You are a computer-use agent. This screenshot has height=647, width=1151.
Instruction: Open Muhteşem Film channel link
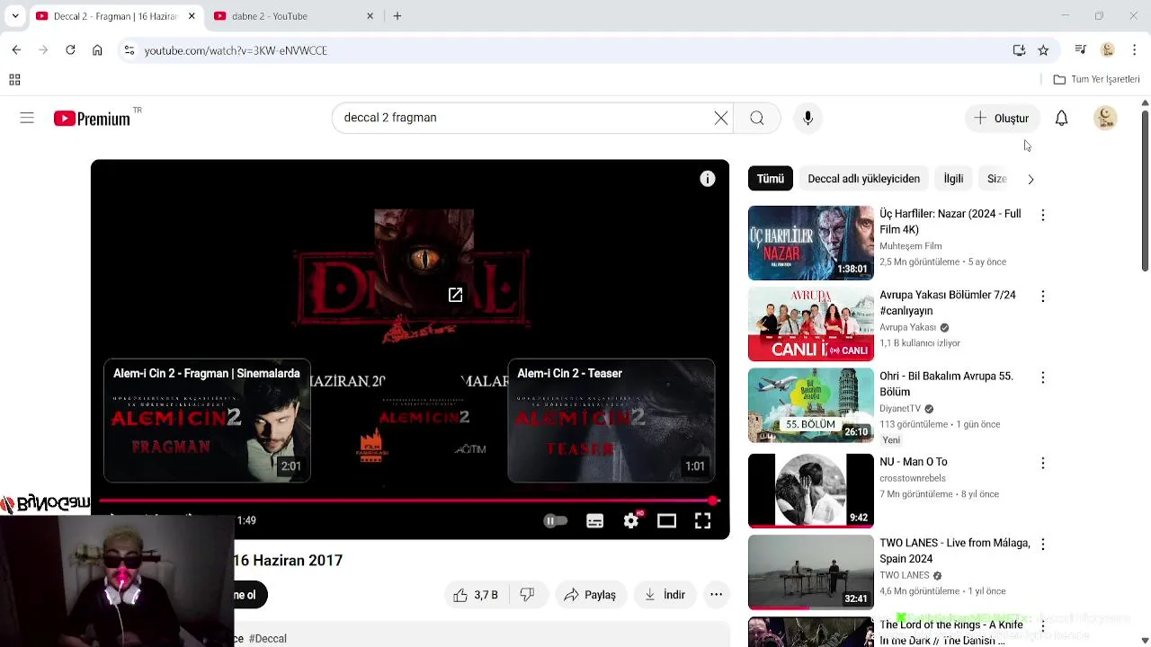coord(910,246)
